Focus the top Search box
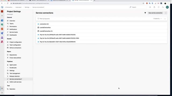Image resolution: width=172 pixels, height=96 pixels. tap(138, 7)
